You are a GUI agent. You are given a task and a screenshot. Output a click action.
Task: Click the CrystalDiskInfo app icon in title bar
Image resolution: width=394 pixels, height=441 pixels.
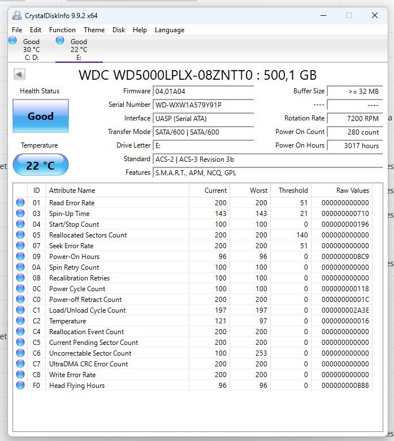point(17,15)
